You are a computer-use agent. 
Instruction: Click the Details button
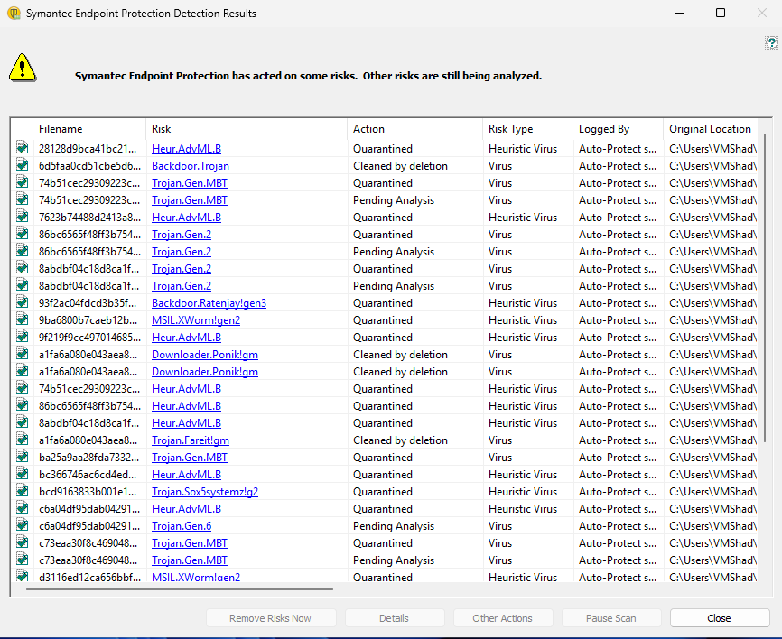(395, 618)
